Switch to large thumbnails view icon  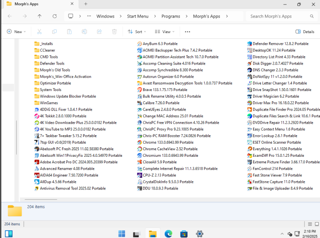317,224
